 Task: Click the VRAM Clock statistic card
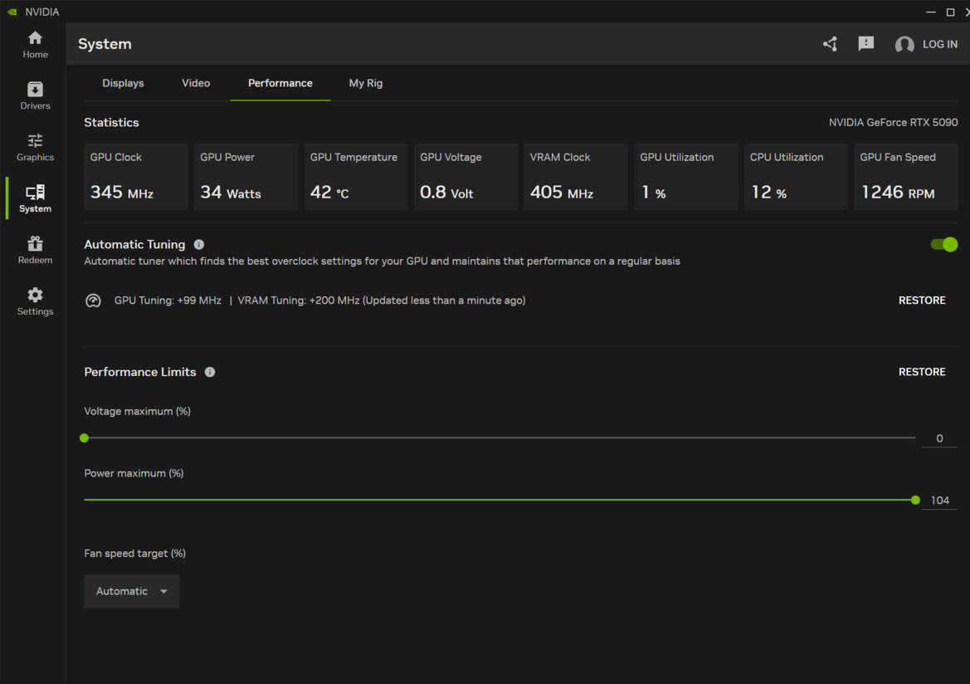(x=576, y=177)
